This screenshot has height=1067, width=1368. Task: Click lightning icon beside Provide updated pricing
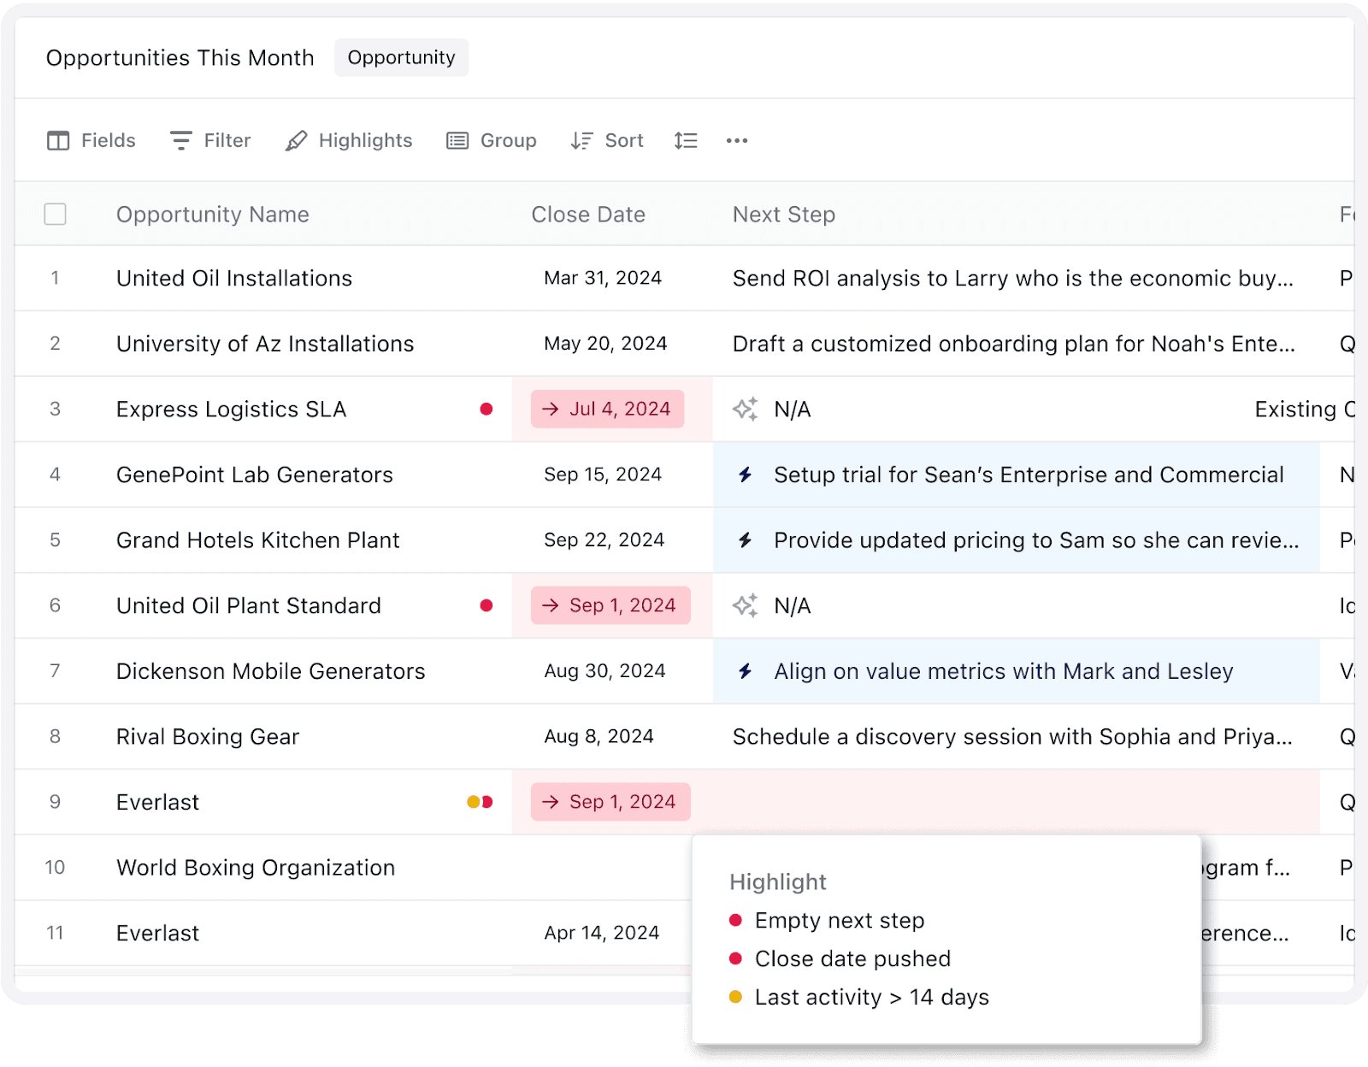[x=746, y=540]
